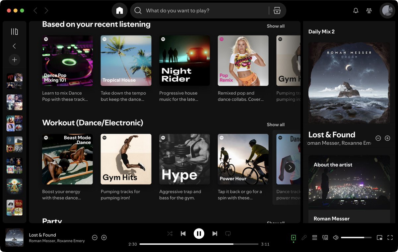Go to the Home screen
Image resolution: width=398 pixels, height=252 pixels.
coord(119,11)
